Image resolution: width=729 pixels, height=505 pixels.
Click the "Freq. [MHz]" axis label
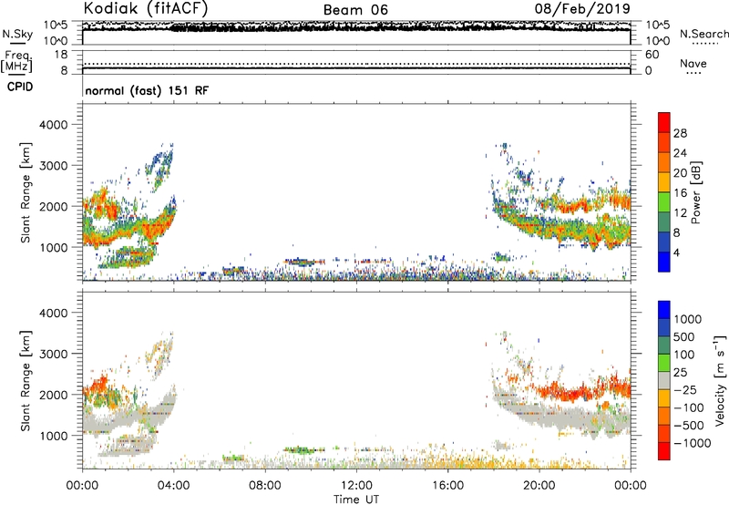16,61
